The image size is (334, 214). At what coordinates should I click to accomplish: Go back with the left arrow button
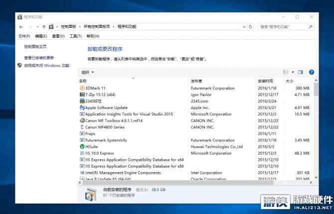[x=21, y=27]
